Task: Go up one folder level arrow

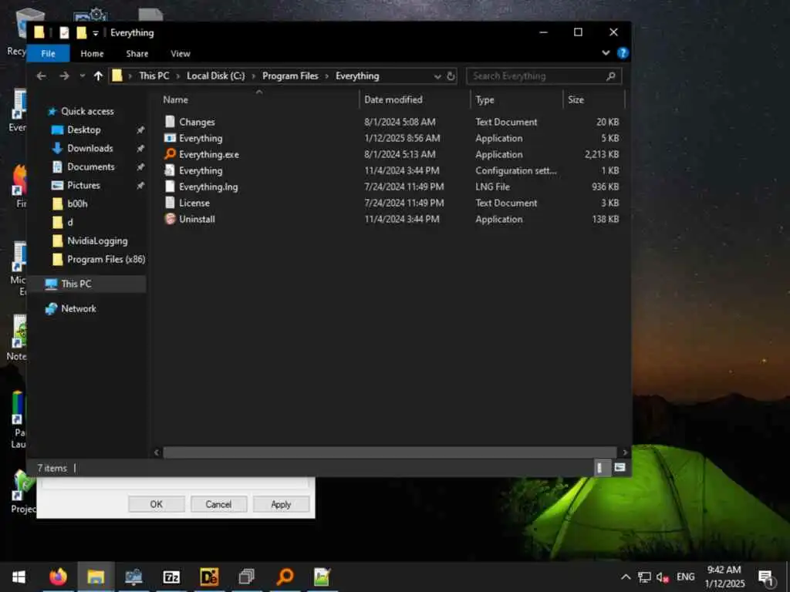Action: pos(98,76)
